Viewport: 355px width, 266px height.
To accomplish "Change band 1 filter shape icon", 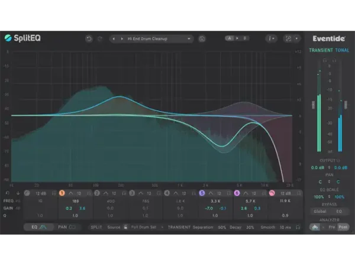I will pyautogui.click(x=71, y=193).
